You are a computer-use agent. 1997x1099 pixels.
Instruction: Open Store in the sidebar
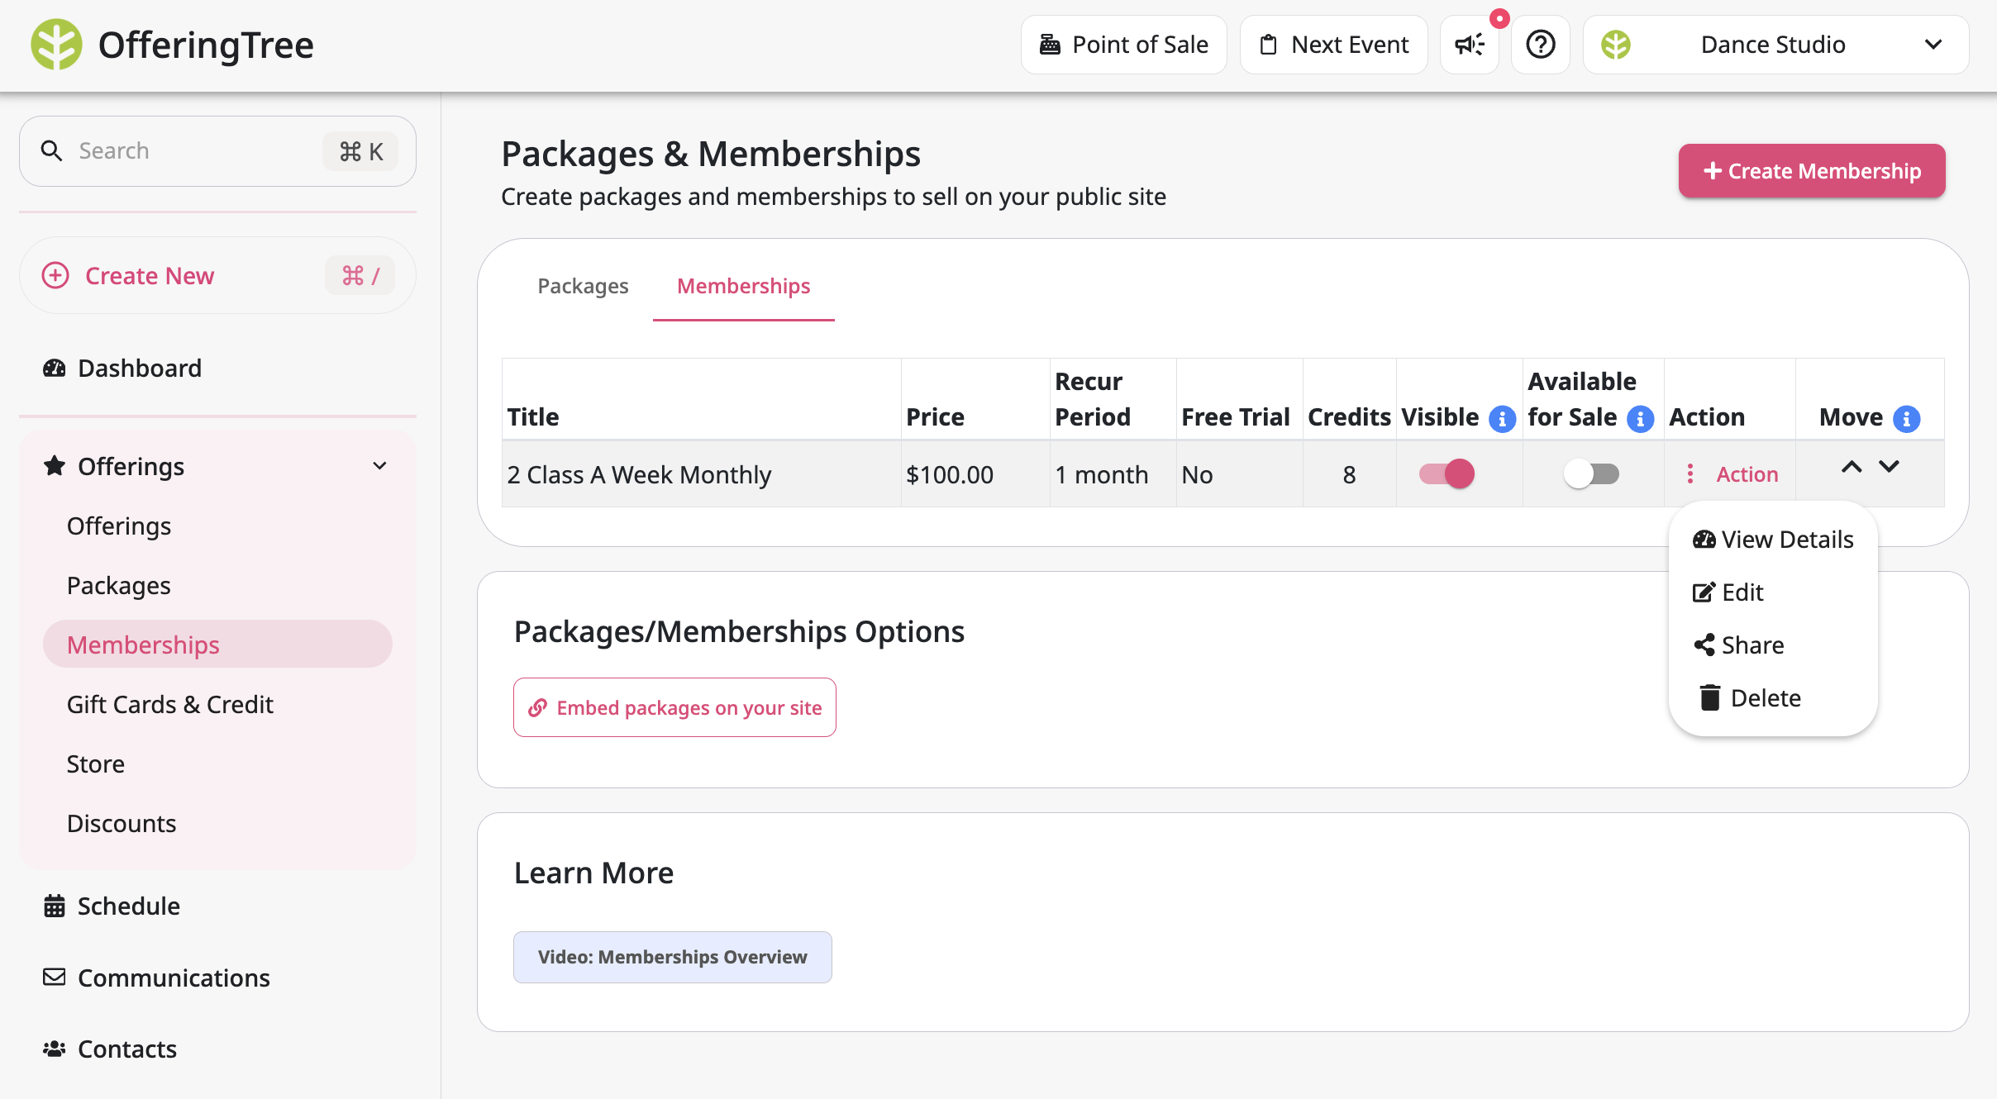(96, 764)
